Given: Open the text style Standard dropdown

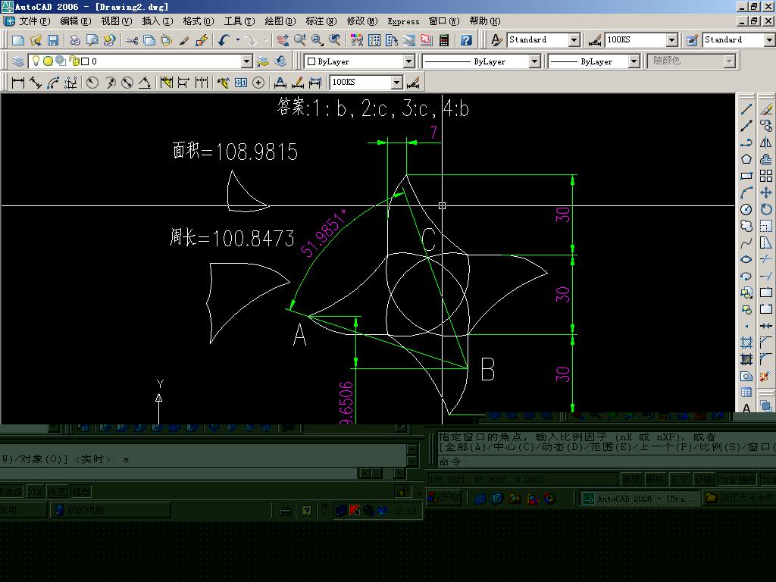Looking at the screenshot, I should [574, 40].
